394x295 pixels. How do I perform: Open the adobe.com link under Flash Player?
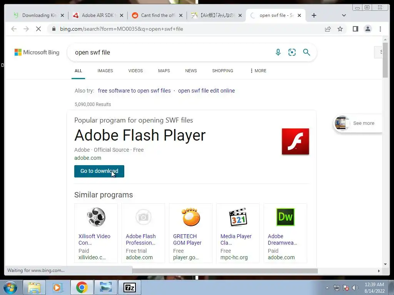tap(88, 158)
